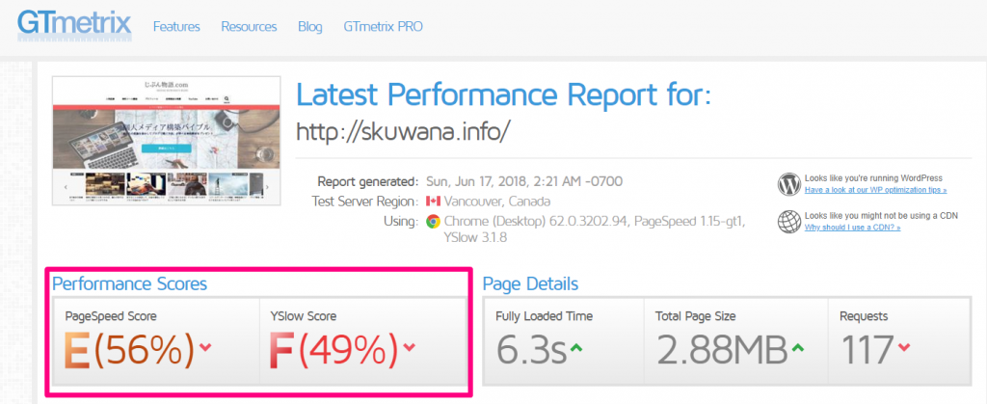Screen dimensions: 987x404
Task: Click the 'Looks like you're running WordPress' text
Action: (x=873, y=178)
